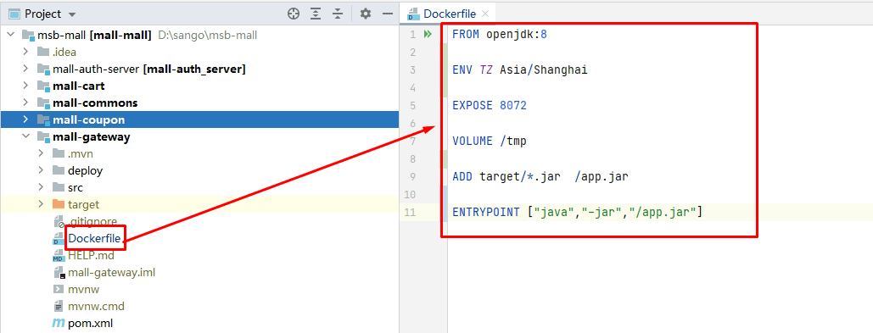Expand the deploy folder
The image size is (873, 333).
click(x=42, y=170)
